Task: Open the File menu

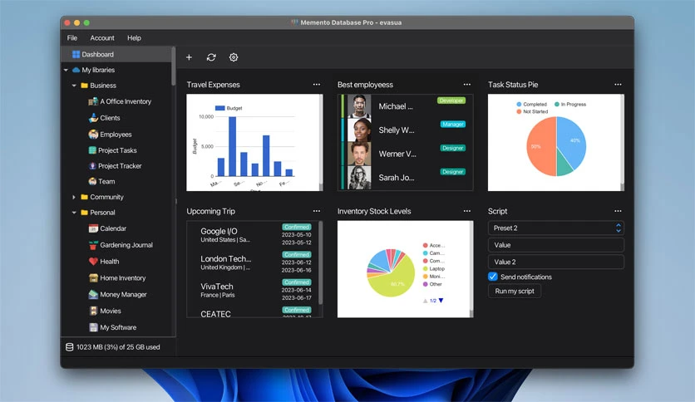Action: click(x=71, y=38)
